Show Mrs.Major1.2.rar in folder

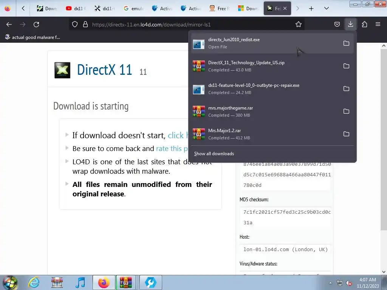pyautogui.click(x=346, y=134)
